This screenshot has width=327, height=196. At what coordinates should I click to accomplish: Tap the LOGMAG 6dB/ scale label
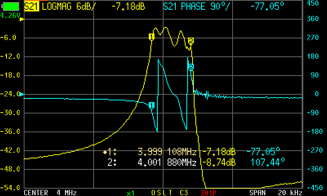pos(68,7)
